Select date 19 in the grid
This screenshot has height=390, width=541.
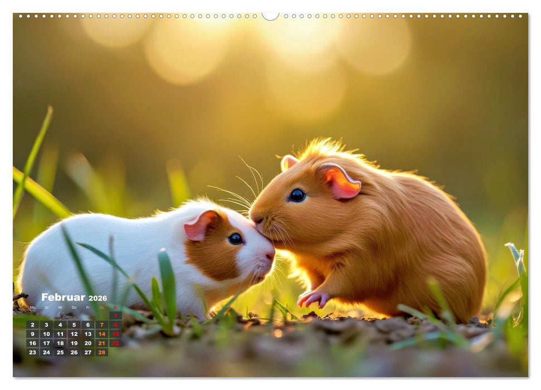tap(74, 343)
